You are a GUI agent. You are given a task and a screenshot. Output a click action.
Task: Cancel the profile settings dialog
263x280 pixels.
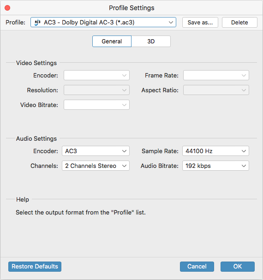[197, 267]
